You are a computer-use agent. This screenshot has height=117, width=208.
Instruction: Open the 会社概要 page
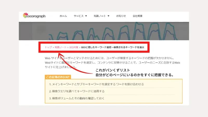click(x=138, y=16)
